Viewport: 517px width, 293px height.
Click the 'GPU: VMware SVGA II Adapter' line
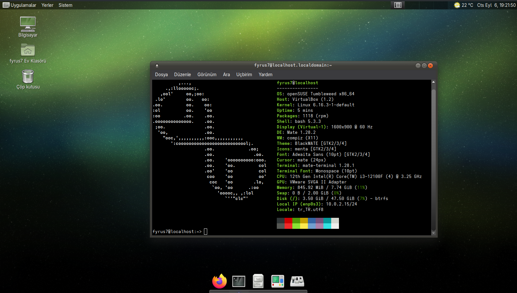click(312, 182)
